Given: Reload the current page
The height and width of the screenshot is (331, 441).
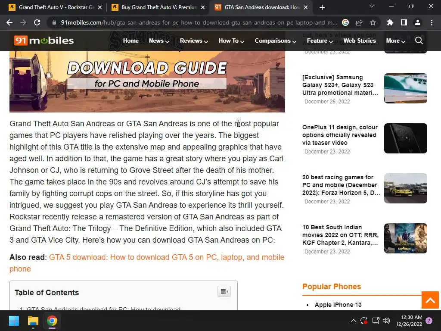Looking at the screenshot, I should [x=37, y=22].
